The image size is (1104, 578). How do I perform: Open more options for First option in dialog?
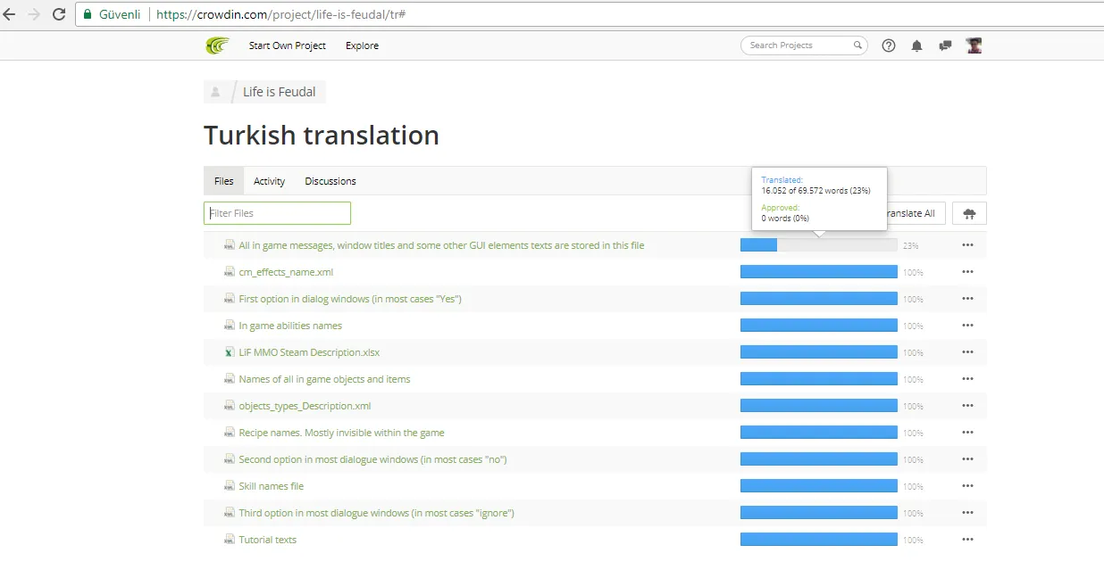(967, 299)
